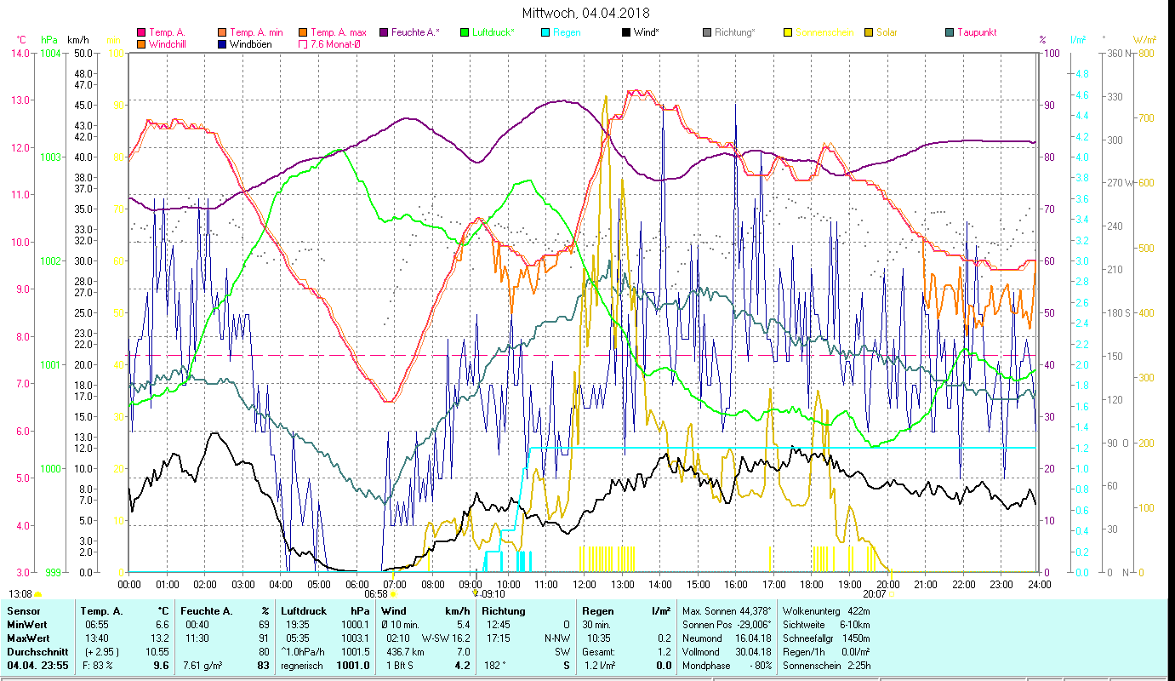Click the 'W-SW 16.2' max gust value
The width and height of the screenshot is (1175, 681).
click(445, 638)
